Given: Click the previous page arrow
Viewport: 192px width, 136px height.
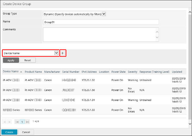Looking at the screenshot, I should (x=5, y=122).
